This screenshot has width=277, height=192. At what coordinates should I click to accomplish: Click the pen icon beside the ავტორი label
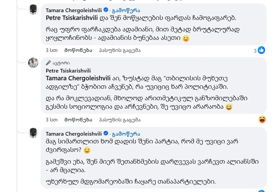click(48, 63)
